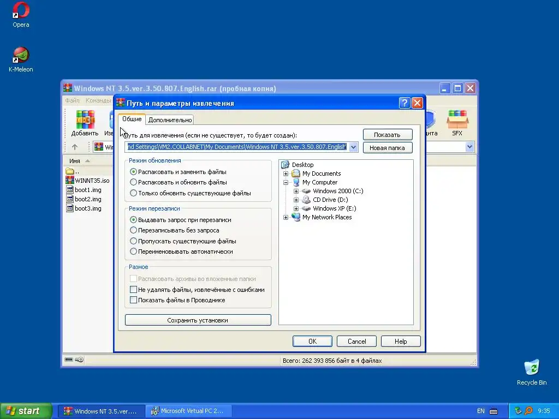The height and width of the screenshot is (419, 559).
Task: Click the up-one-level arrow in WinRAR
Action: 74,147
